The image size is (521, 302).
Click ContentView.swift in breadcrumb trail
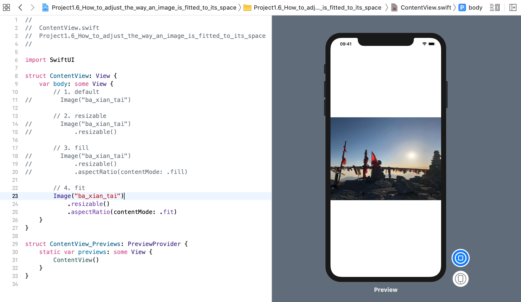(x=423, y=8)
